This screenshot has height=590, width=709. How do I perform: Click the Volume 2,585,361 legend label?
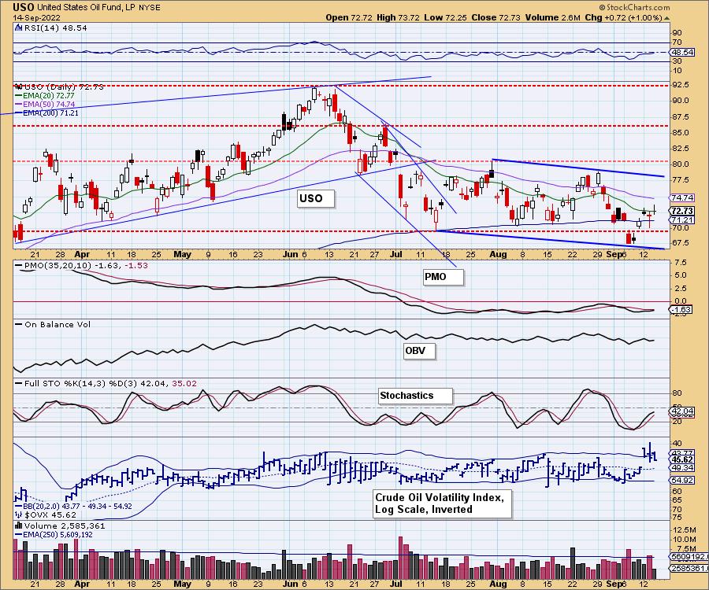click(x=65, y=525)
